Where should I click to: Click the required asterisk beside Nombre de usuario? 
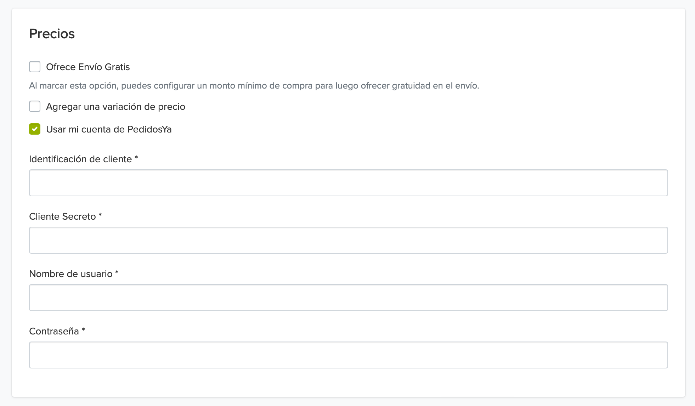click(117, 273)
